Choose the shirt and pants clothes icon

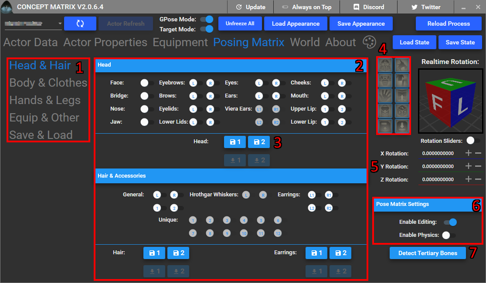tap(402, 81)
